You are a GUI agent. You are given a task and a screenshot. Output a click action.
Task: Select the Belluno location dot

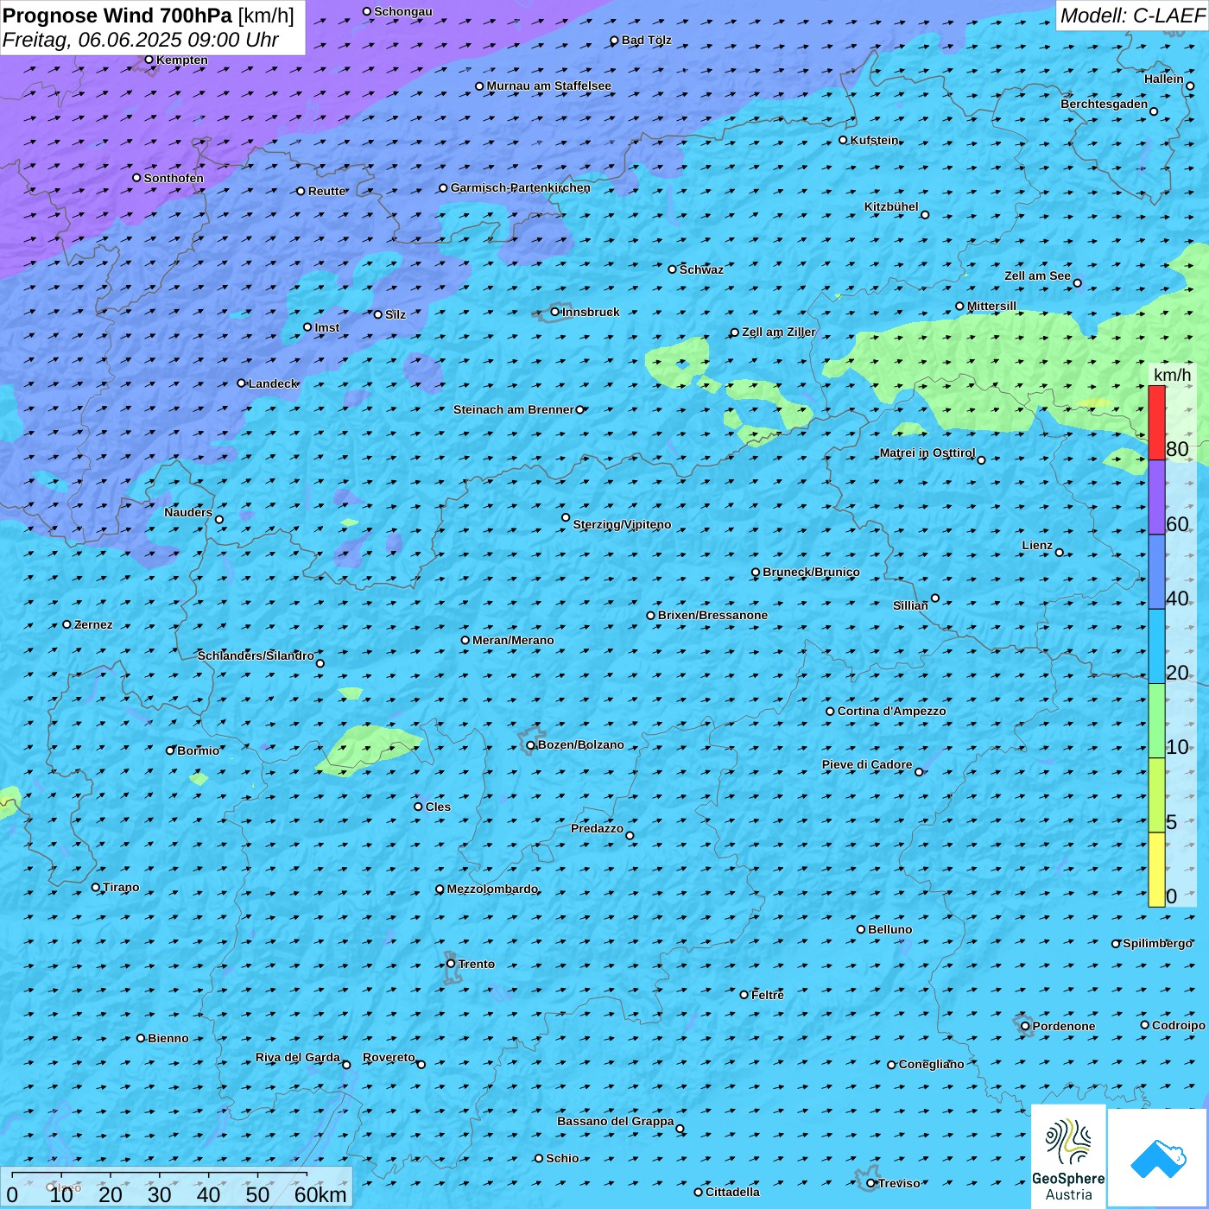(x=861, y=929)
